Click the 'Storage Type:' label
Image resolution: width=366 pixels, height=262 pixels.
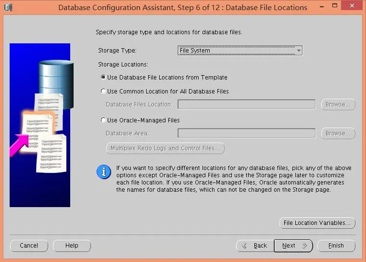click(x=117, y=51)
